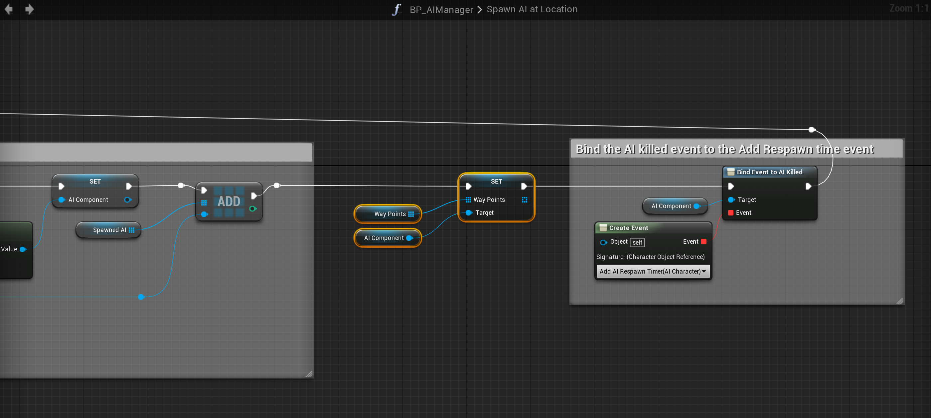The height and width of the screenshot is (418, 931).
Task: Click resize handle of the Bind comment box
Action: click(899, 301)
